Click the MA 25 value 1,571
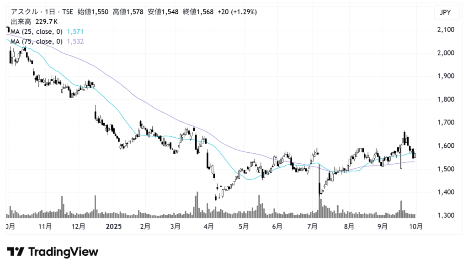The image size is (468, 269). [75, 31]
